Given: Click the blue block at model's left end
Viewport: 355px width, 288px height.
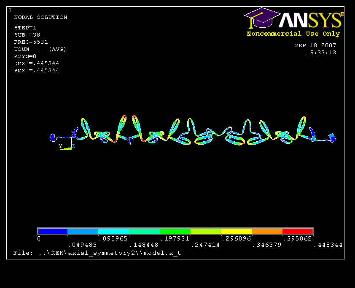Looking at the screenshot, I should (x=52, y=137).
